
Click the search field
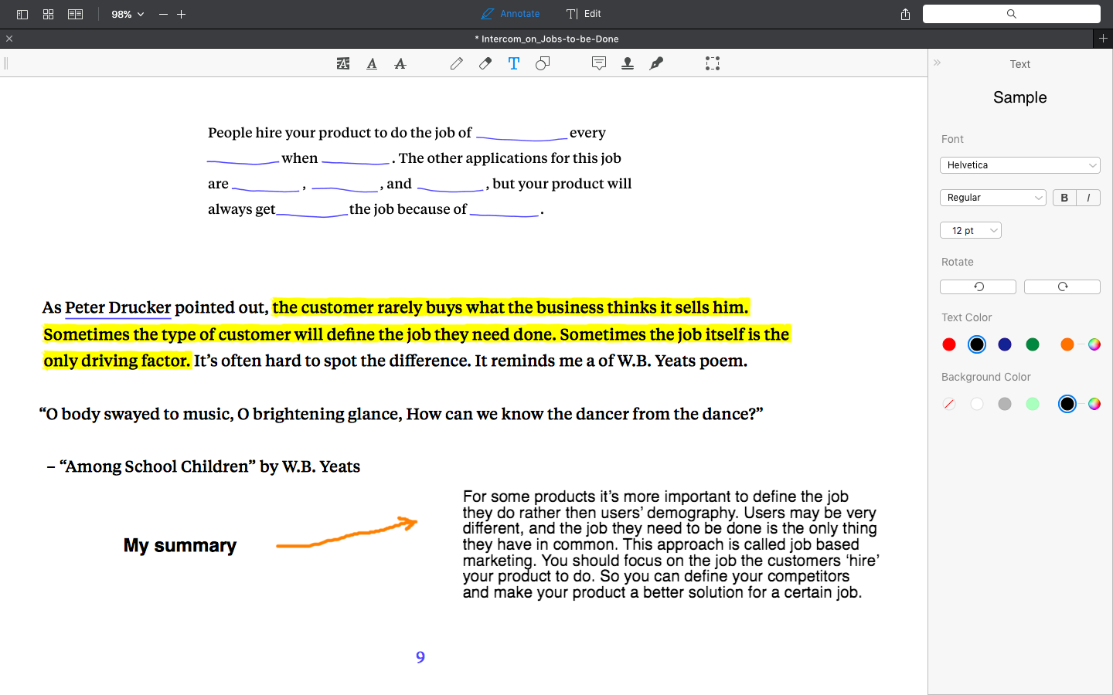click(1011, 14)
